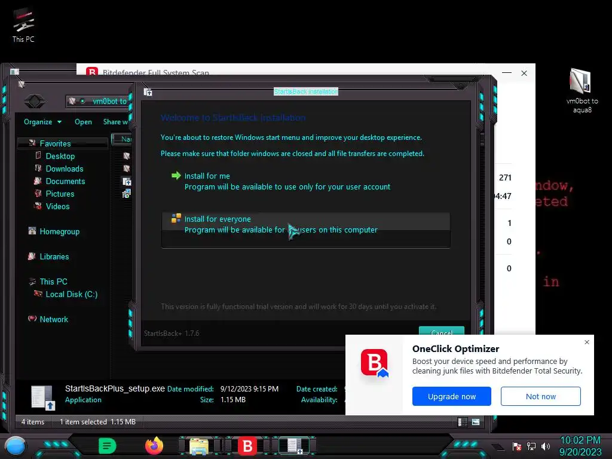Open Desktop in Favorites

(60, 156)
